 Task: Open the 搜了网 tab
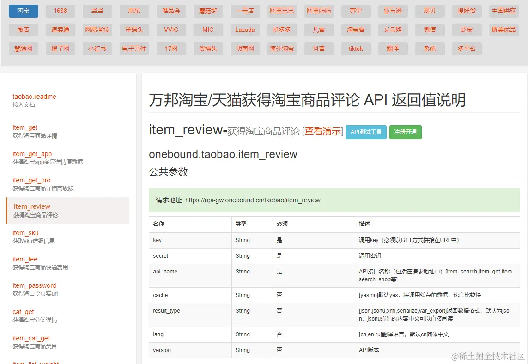(60, 49)
